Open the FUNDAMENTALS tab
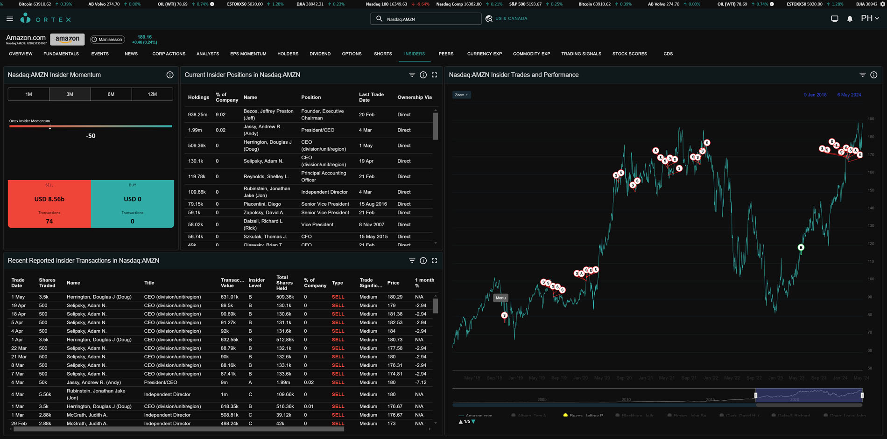The width and height of the screenshot is (887, 439). (61, 54)
